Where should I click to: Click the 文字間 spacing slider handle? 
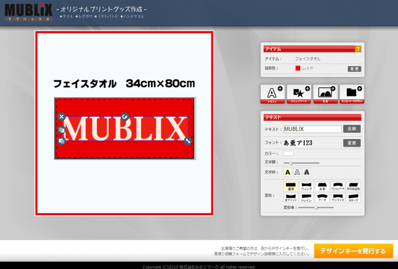point(291,163)
